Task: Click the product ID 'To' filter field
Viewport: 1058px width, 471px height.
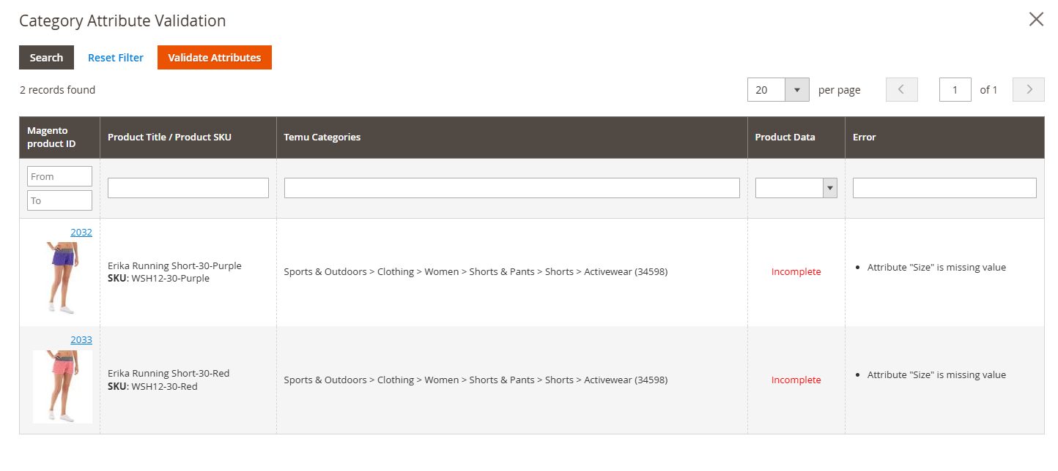Action: click(x=59, y=200)
